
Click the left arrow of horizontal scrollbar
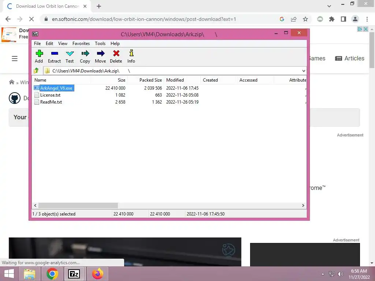click(x=35, y=206)
